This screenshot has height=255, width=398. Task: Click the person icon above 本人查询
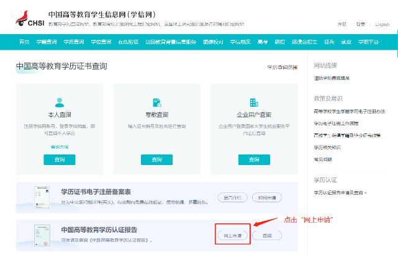[60, 102]
